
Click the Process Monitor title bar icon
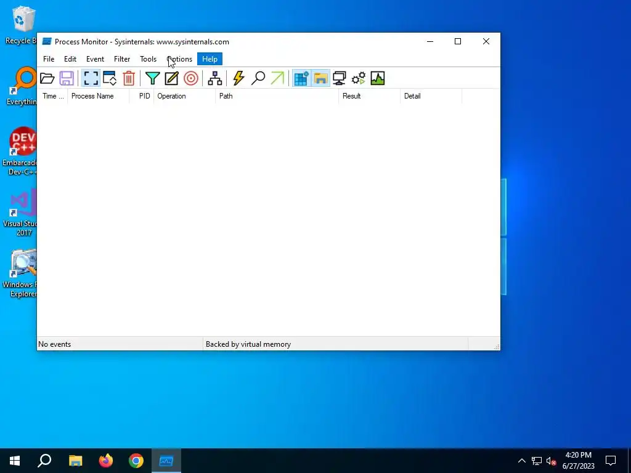(47, 41)
